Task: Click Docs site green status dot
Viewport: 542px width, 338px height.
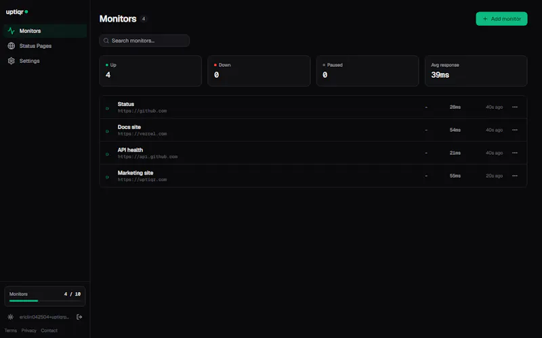Action: tap(107, 131)
